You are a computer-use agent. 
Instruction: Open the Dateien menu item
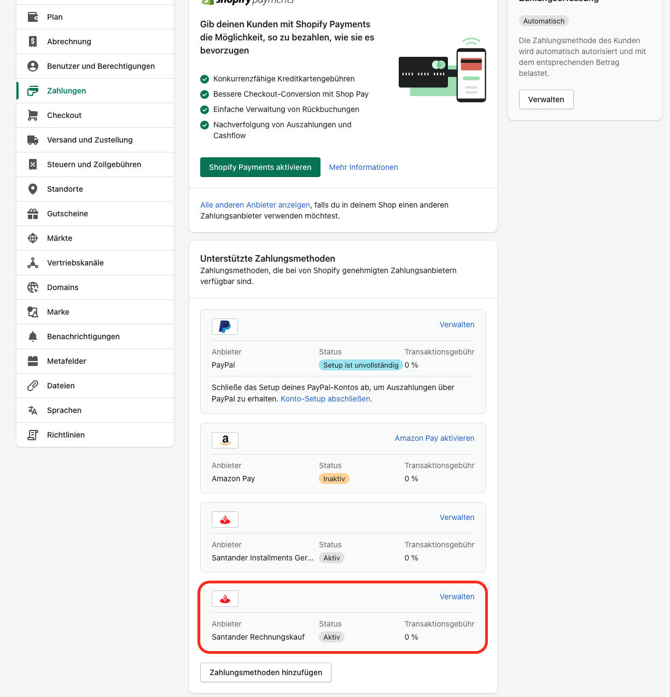(x=95, y=386)
